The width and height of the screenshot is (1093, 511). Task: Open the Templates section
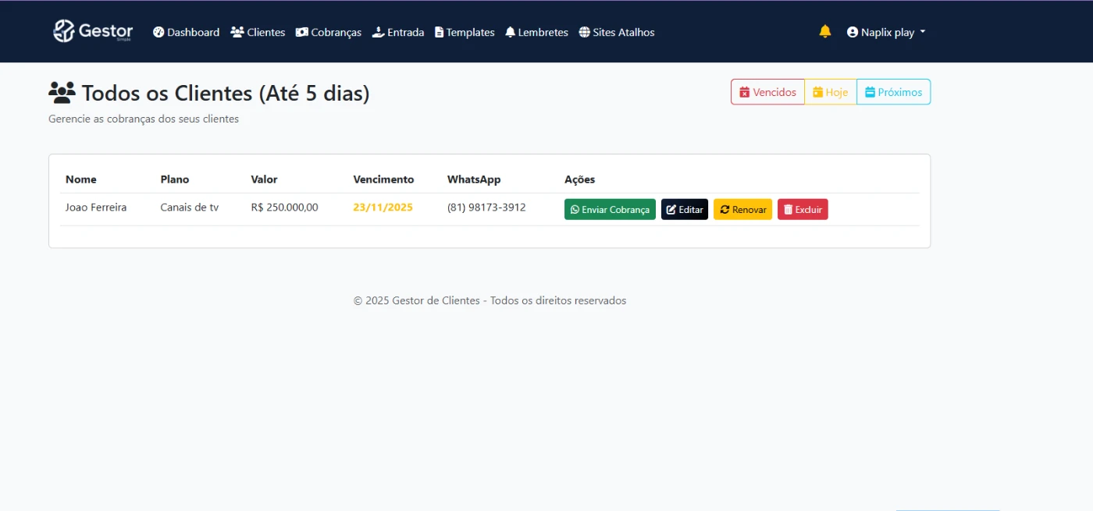click(x=465, y=33)
